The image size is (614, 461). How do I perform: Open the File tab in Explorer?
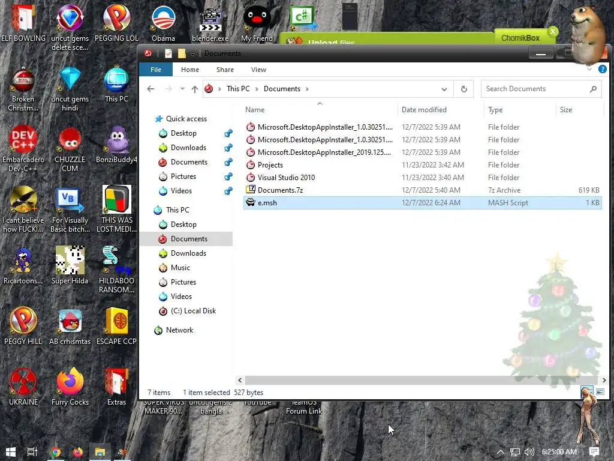tap(156, 70)
